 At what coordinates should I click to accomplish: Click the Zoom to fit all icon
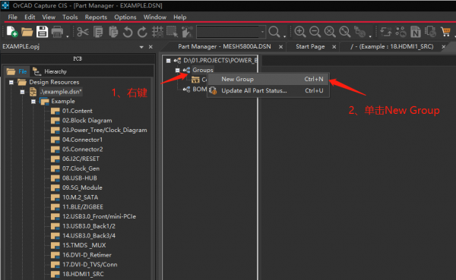pos(345,32)
